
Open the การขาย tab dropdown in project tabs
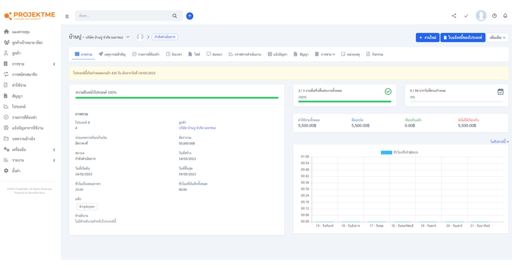(325, 54)
